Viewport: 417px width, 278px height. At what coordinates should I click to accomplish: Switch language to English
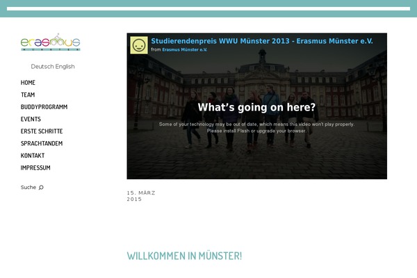pyautogui.click(x=65, y=67)
